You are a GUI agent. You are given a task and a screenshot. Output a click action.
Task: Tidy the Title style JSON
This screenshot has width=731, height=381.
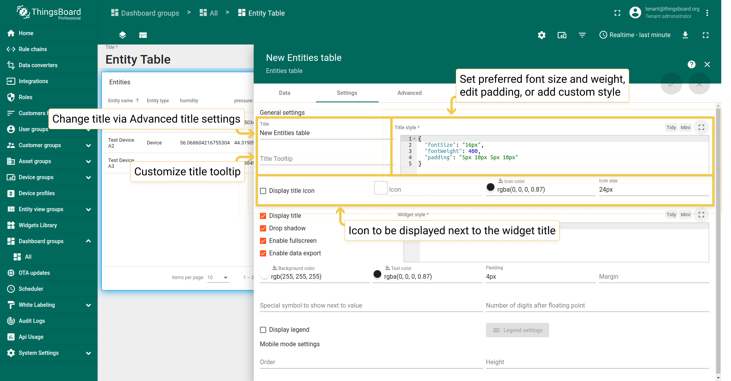click(671, 128)
